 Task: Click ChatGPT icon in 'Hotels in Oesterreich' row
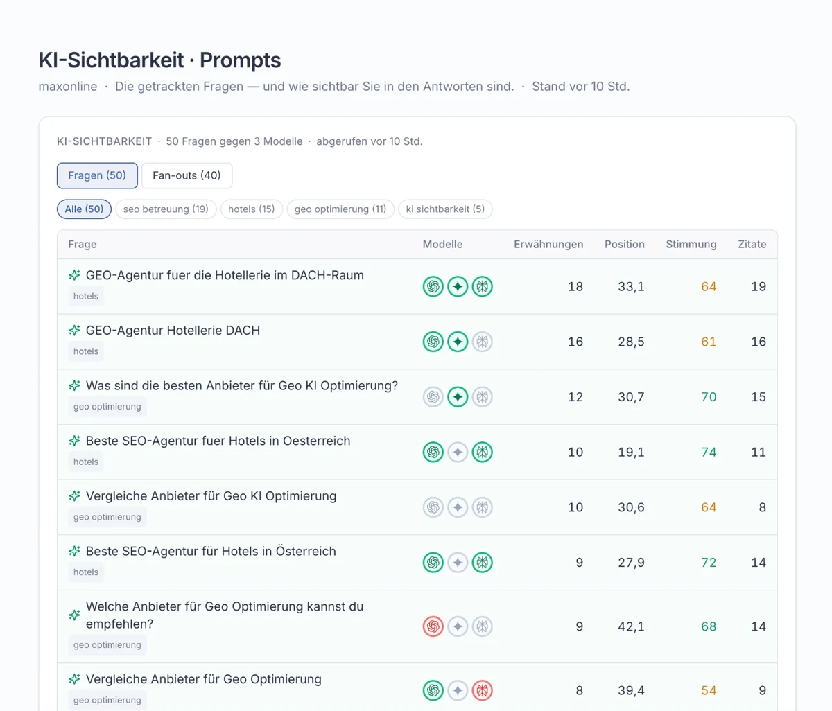coord(433,452)
